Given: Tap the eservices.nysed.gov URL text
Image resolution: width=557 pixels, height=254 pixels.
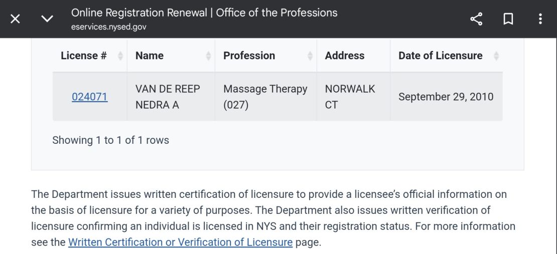Looking at the screenshot, I should [109, 27].
